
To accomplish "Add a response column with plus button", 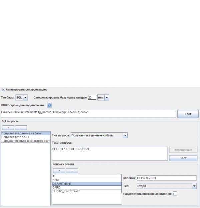I will coord(59,171).
